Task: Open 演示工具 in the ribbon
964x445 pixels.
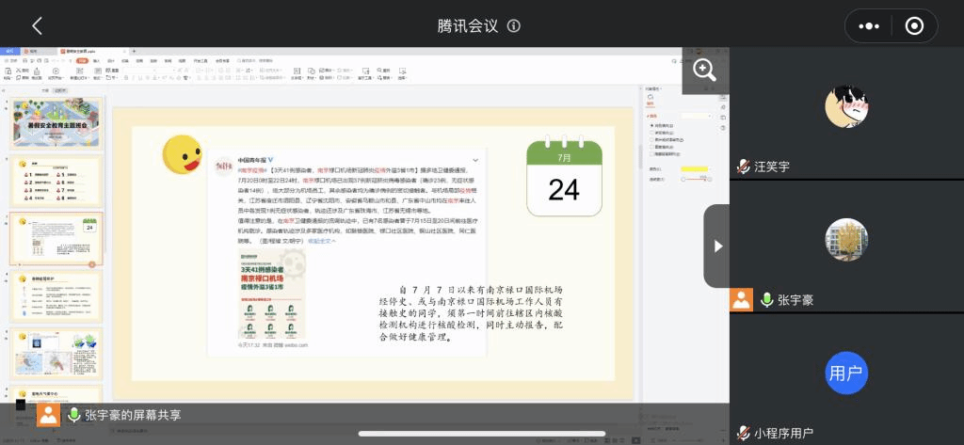Action: coord(364,72)
